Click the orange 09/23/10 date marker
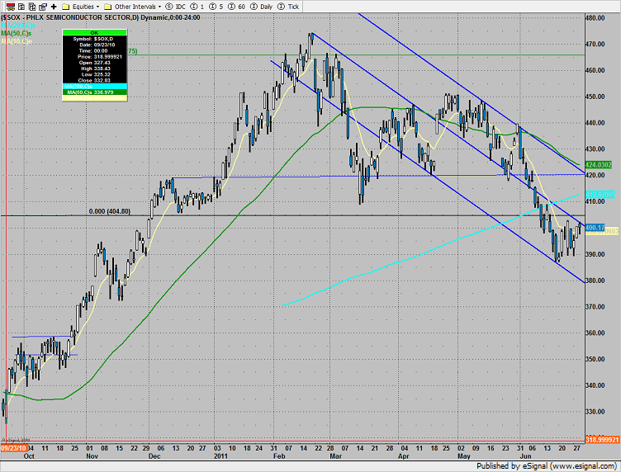The width and height of the screenshot is (621, 472). click(14, 448)
